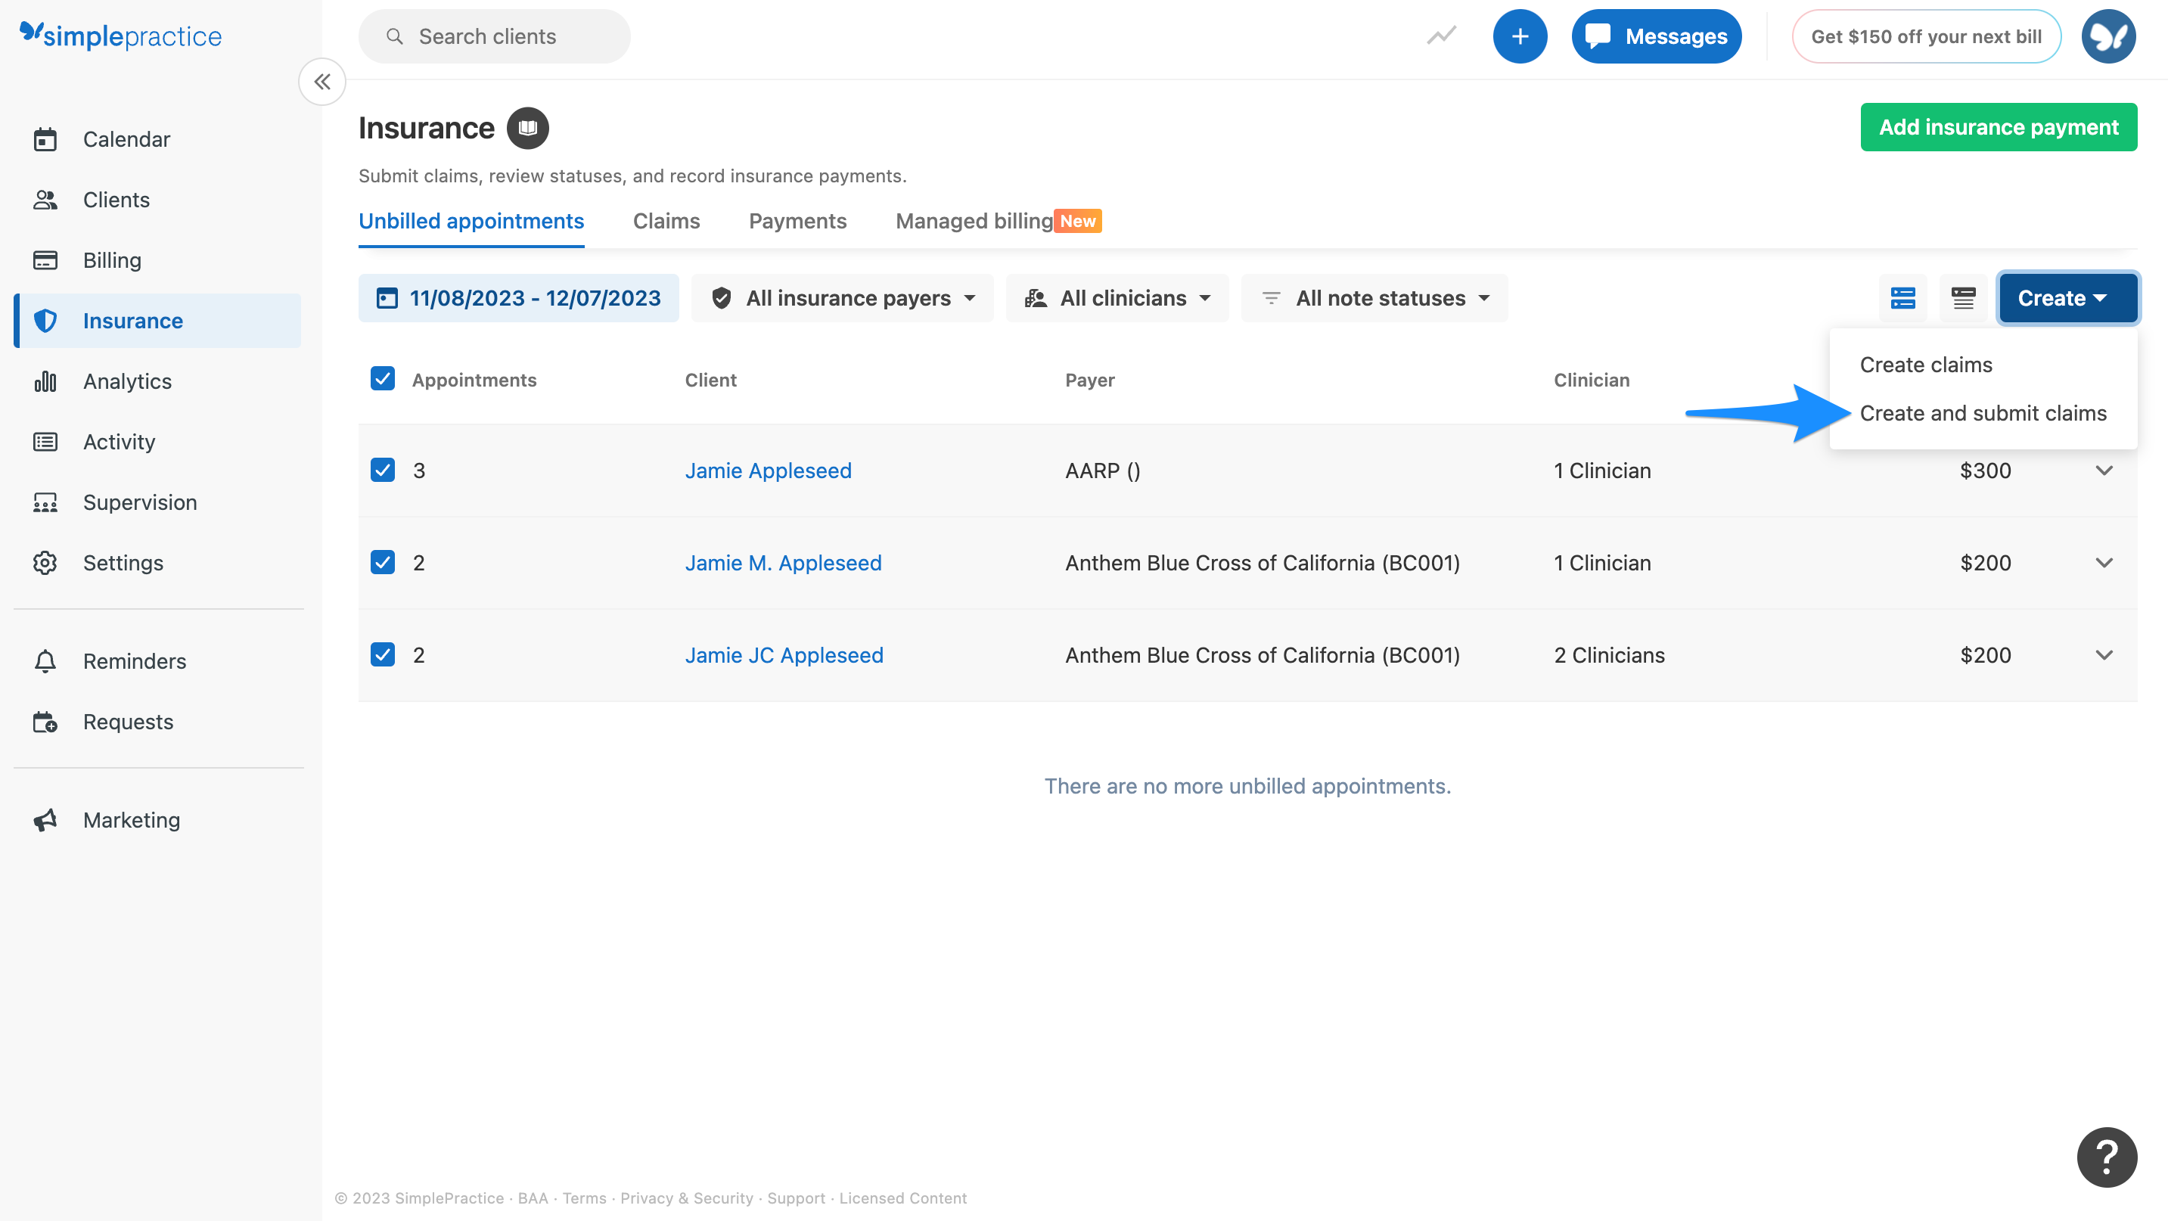
Task: Open the Privacy & Security footer link
Action: (x=686, y=1198)
